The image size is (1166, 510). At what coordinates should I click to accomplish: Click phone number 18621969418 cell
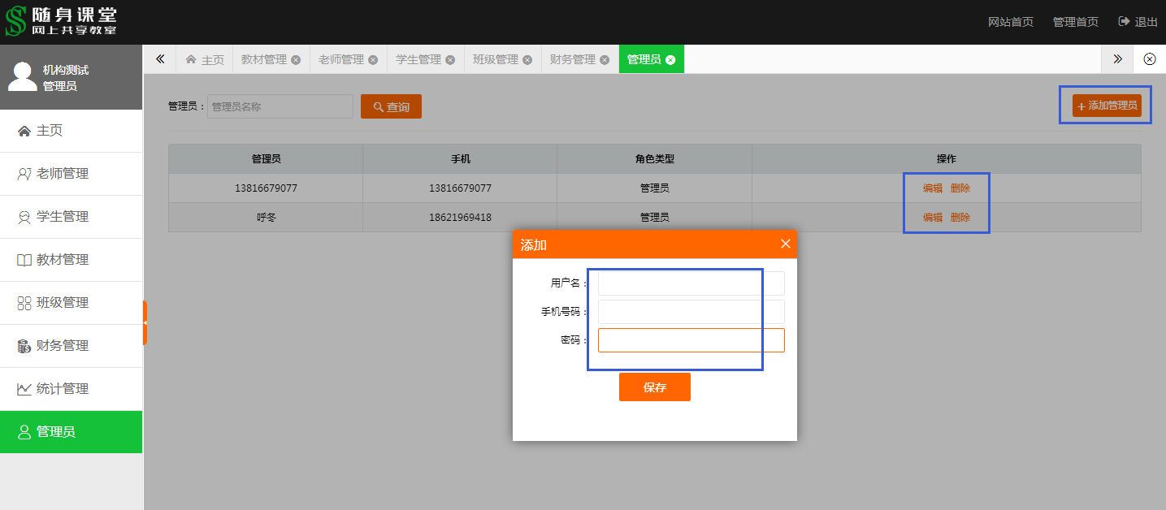click(460, 218)
